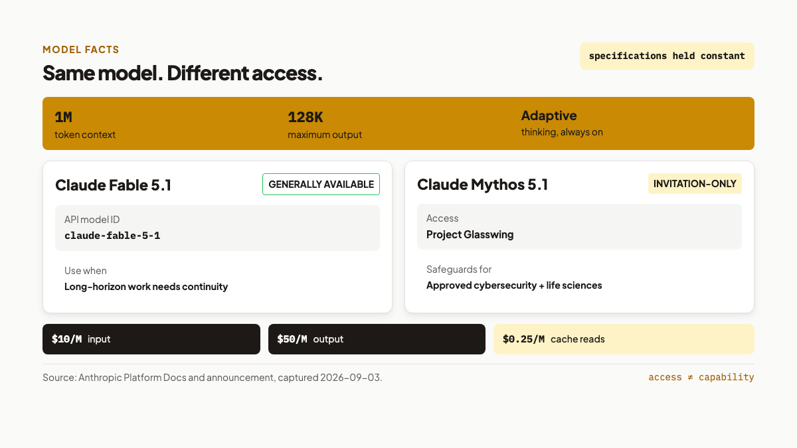Viewport: 797px width, 448px height.
Task: Click the 'maximum output' label
Action: pyautogui.click(x=325, y=135)
